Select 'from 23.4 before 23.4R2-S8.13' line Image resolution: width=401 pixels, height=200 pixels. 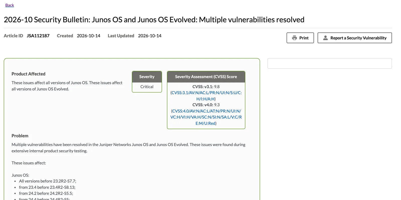tap(47, 187)
